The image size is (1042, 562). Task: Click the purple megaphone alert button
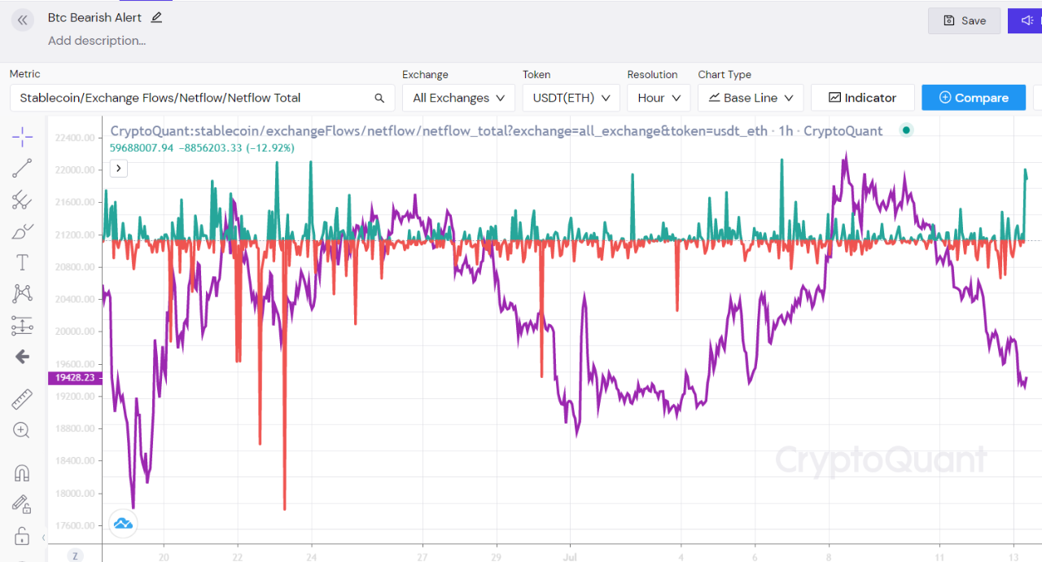pyautogui.click(x=1025, y=20)
